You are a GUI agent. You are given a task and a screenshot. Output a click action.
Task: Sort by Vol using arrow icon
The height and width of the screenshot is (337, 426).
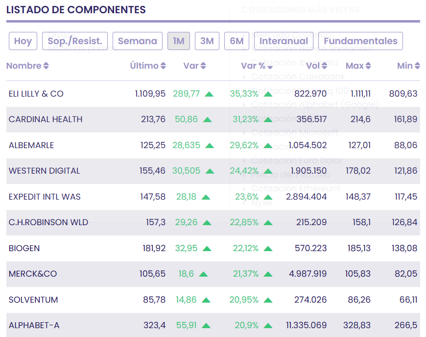click(325, 66)
